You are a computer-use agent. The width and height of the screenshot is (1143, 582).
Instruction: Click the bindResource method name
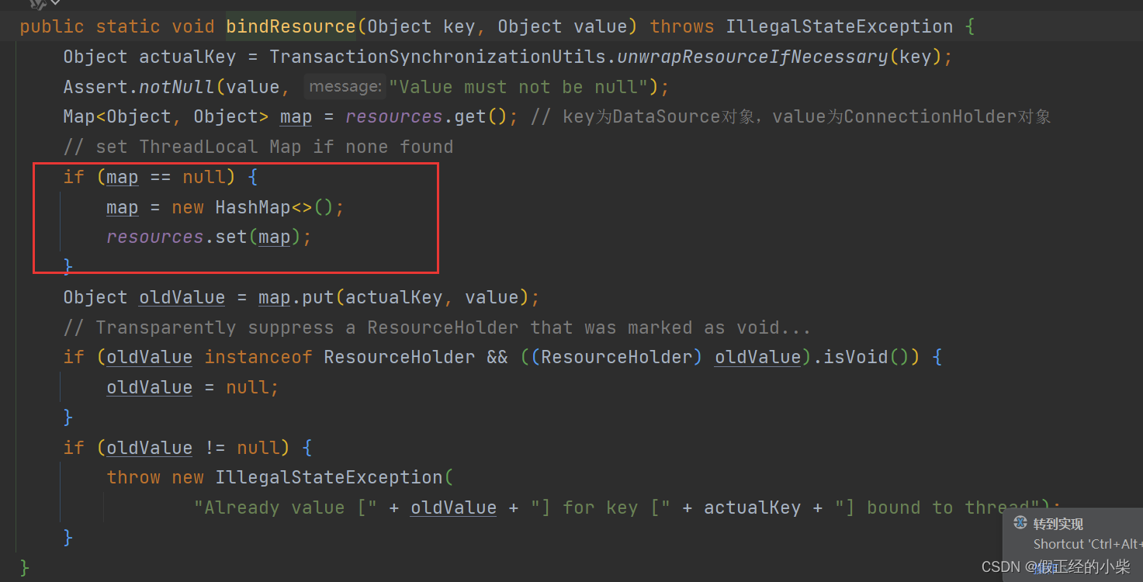(291, 26)
